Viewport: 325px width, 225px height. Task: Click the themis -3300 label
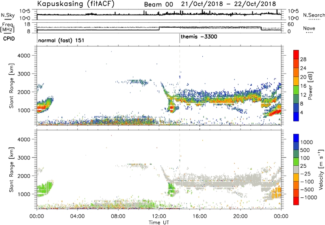(x=199, y=37)
